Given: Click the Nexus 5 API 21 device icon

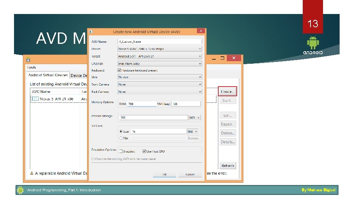Looking at the screenshot, I should [35, 99].
